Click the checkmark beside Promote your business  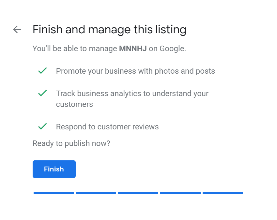click(x=42, y=71)
